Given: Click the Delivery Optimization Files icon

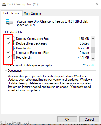Looking at the screenshot, I should point(14,38).
